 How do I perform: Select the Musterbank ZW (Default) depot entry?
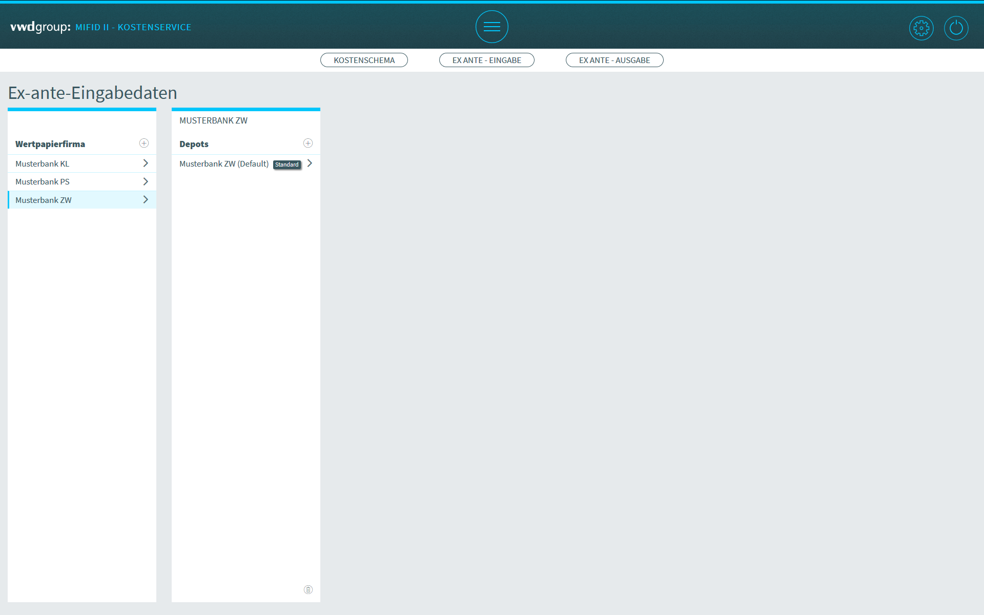coord(224,164)
